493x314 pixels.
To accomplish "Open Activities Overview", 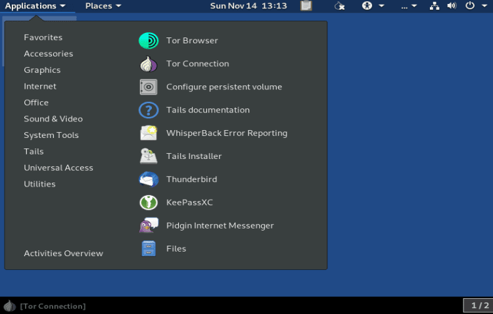I will tap(64, 254).
